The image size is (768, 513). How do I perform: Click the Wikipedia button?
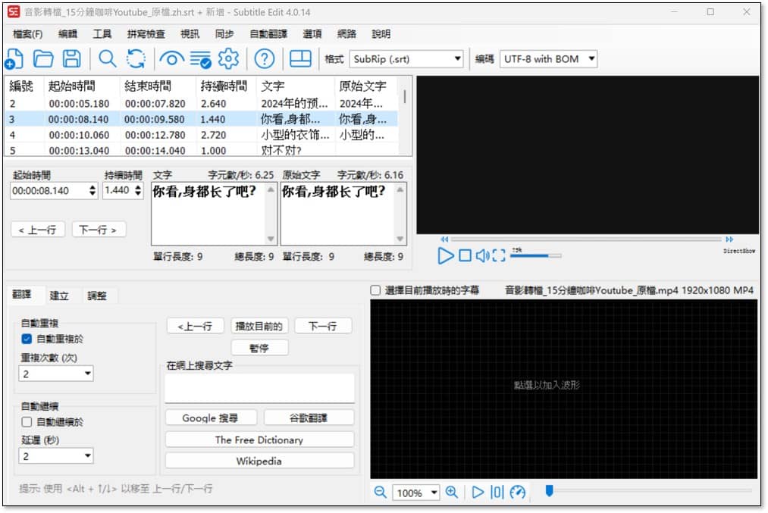click(x=259, y=461)
